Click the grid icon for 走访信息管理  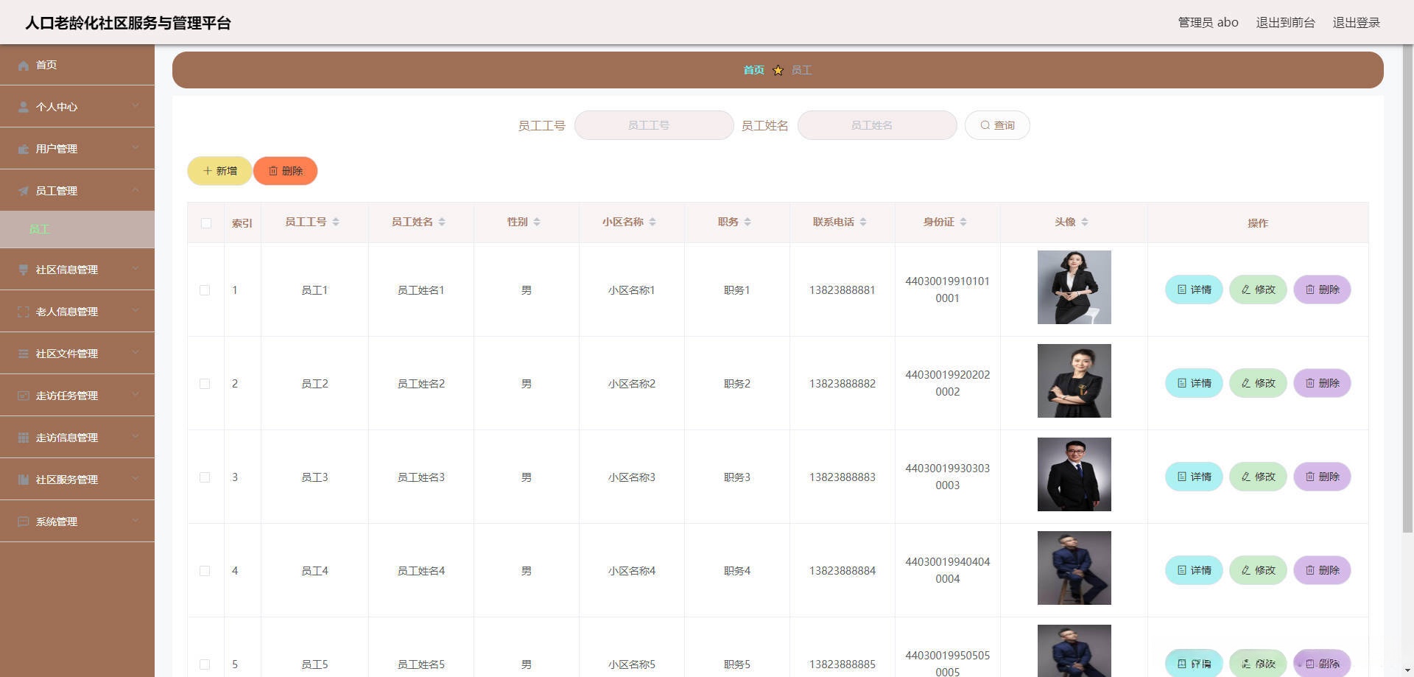click(24, 438)
